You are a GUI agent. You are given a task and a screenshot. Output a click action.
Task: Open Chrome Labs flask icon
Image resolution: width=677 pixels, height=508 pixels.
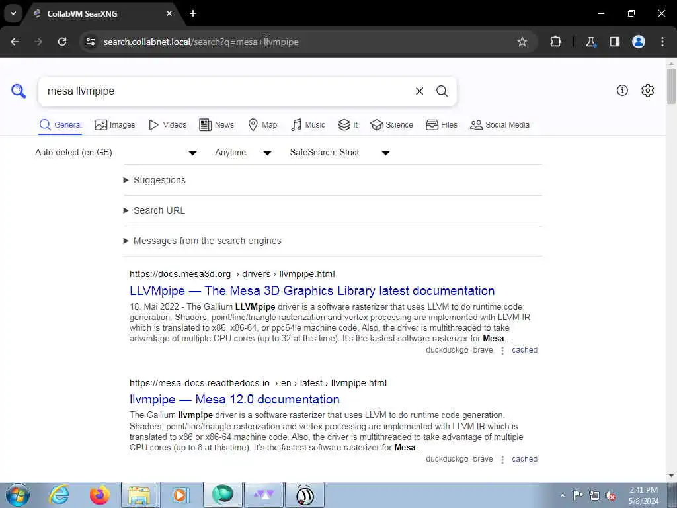[x=590, y=42]
